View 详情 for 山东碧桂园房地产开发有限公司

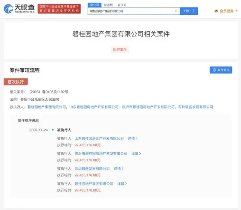tap(133, 138)
